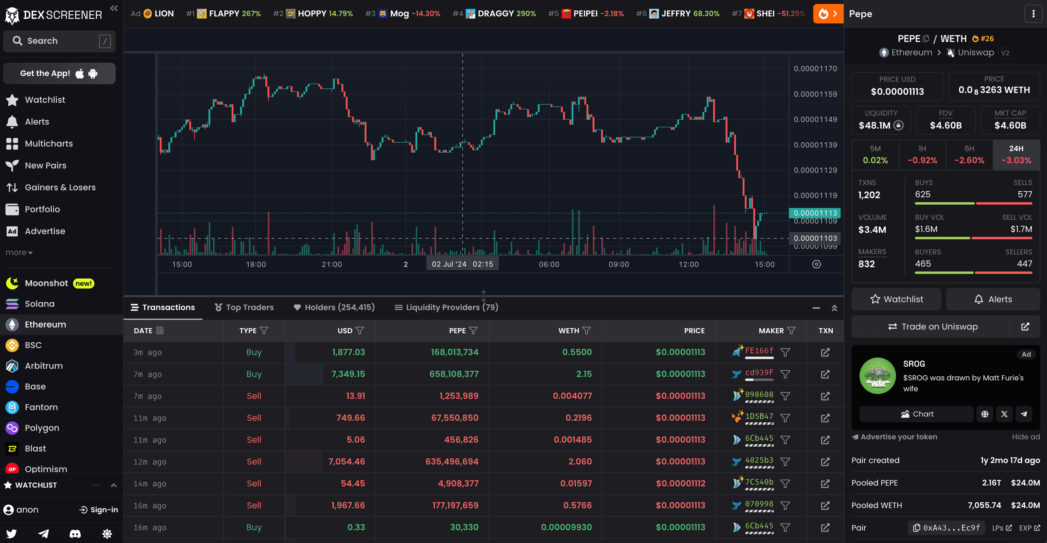This screenshot has width=1047, height=543.
Task: Click maker address 1D5B47
Action: (759, 416)
